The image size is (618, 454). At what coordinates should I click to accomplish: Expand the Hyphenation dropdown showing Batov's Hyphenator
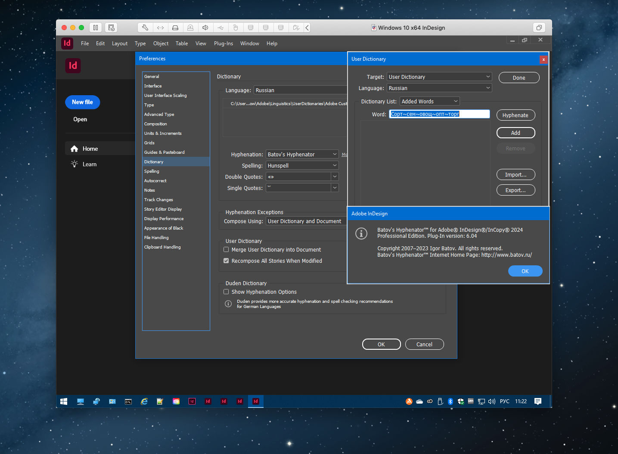point(302,155)
